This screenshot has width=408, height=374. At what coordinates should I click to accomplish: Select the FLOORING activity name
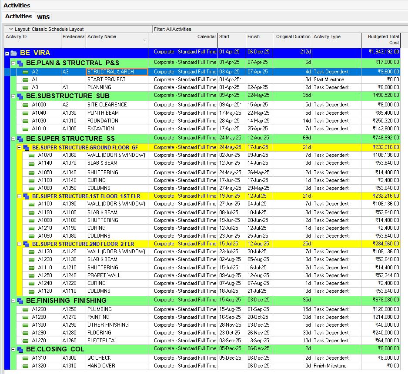100,333
